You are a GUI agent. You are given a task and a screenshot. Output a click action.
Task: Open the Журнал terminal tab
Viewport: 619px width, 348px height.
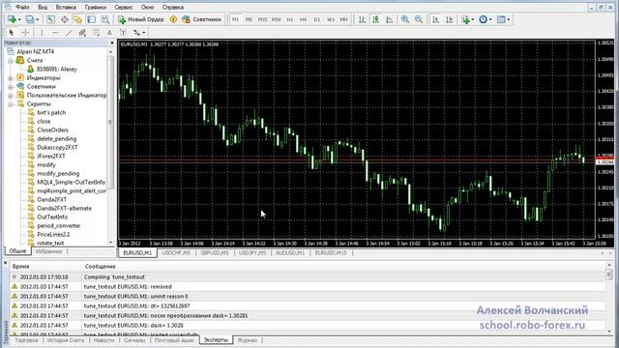pyautogui.click(x=248, y=339)
